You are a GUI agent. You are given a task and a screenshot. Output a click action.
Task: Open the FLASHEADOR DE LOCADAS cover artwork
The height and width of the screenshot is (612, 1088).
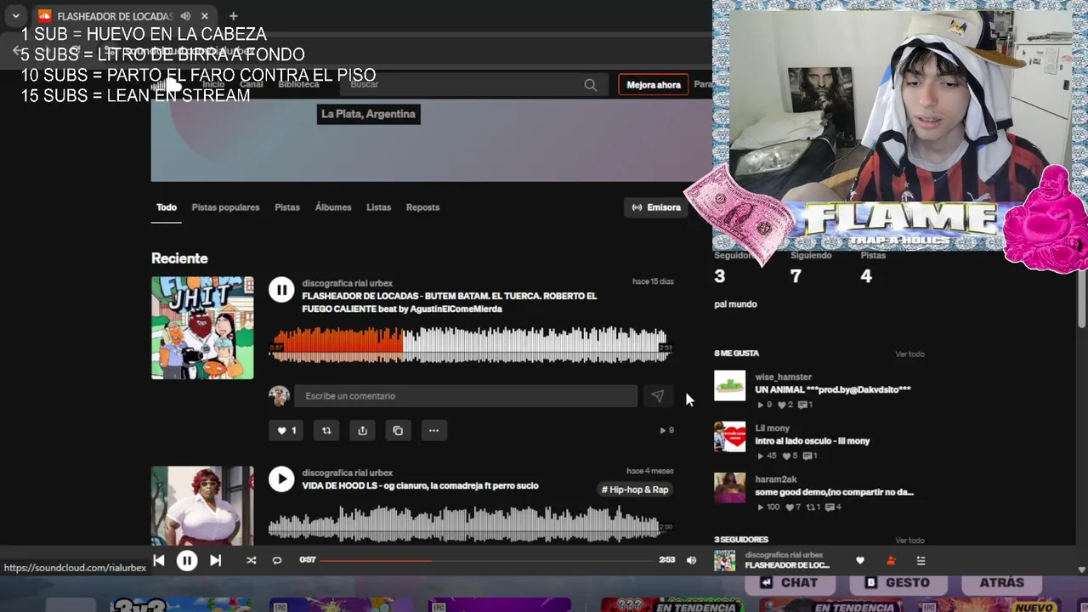pyautogui.click(x=202, y=327)
